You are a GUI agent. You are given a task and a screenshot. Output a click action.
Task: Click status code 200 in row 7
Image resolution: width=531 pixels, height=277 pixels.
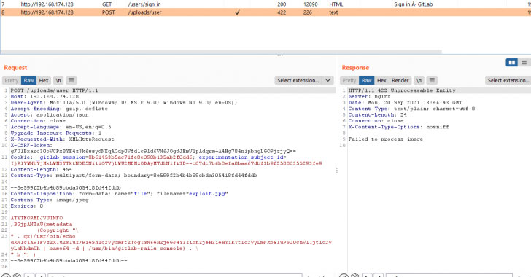282,4
